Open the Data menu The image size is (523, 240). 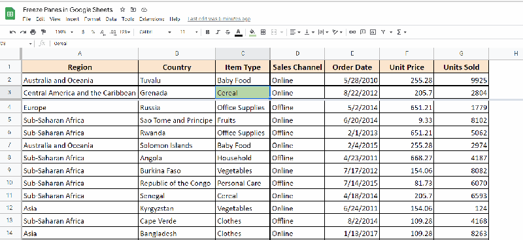pos(111,19)
